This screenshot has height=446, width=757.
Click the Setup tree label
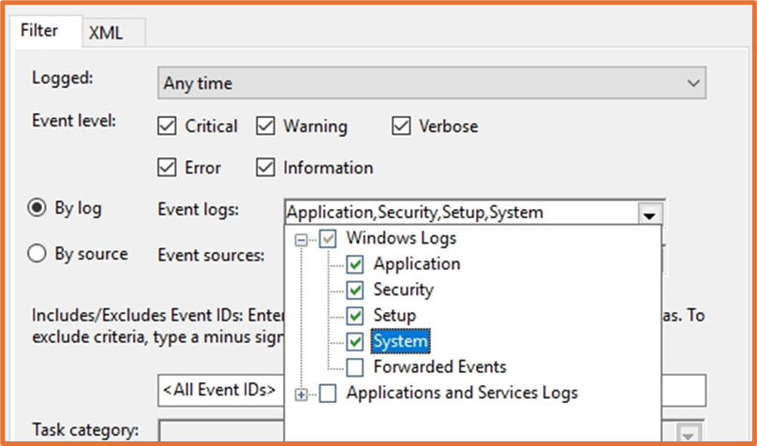[394, 316]
